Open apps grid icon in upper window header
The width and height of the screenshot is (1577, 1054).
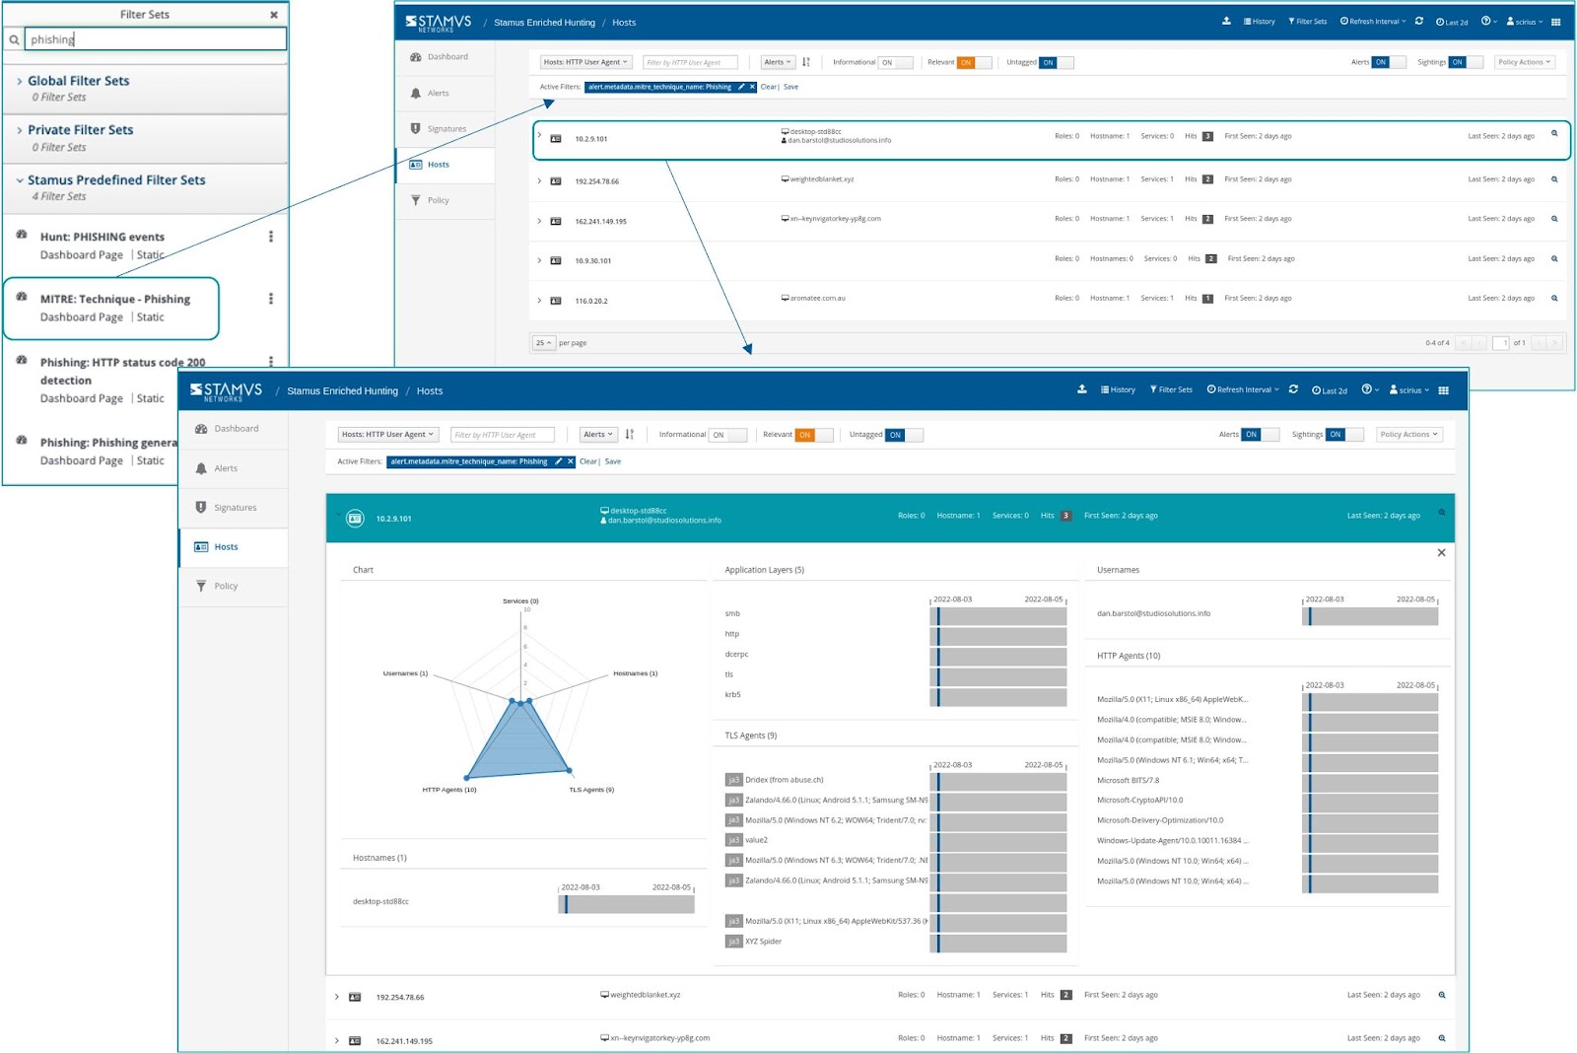pyautogui.click(x=1555, y=22)
